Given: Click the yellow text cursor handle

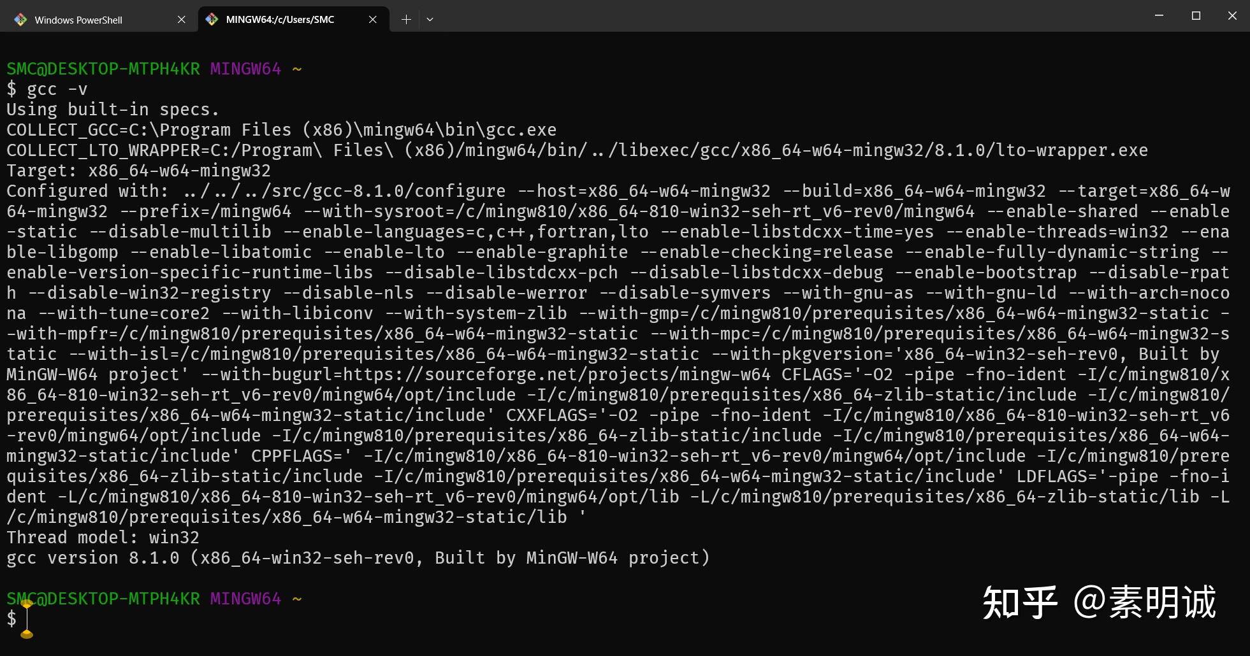Looking at the screenshot, I should 27,632.
